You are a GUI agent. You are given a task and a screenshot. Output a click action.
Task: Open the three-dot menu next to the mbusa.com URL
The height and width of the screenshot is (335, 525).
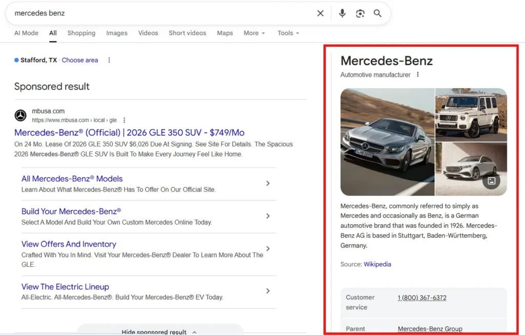124,120
